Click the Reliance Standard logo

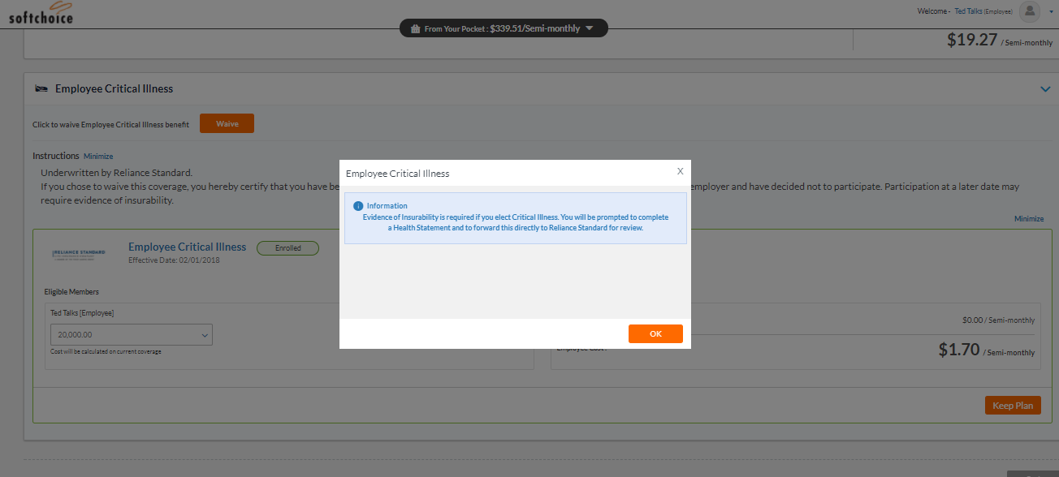[78, 255]
